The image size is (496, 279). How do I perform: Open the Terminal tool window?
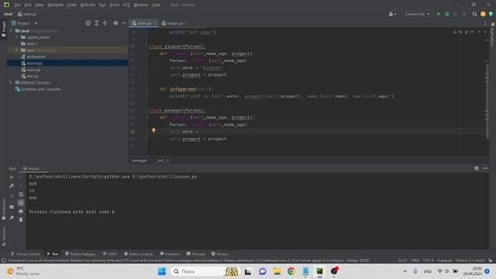pyautogui.click(x=195, y=253)
